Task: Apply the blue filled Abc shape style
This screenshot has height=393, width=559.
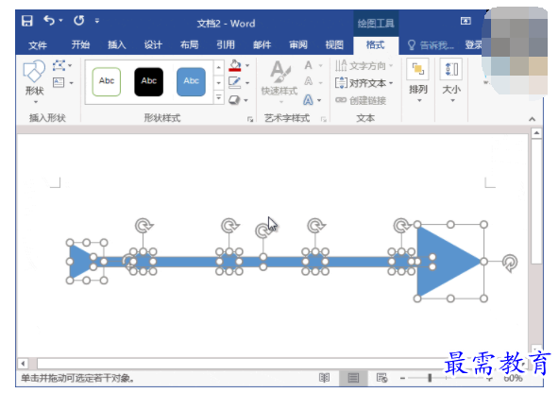Action: click(191, 81)
